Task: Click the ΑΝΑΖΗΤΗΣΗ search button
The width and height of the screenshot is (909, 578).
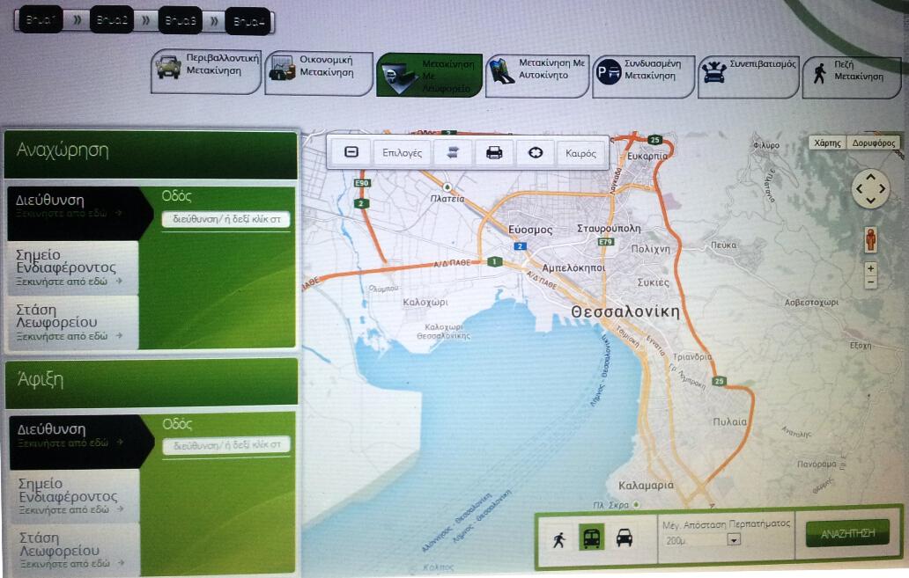Action: (847, 533)
